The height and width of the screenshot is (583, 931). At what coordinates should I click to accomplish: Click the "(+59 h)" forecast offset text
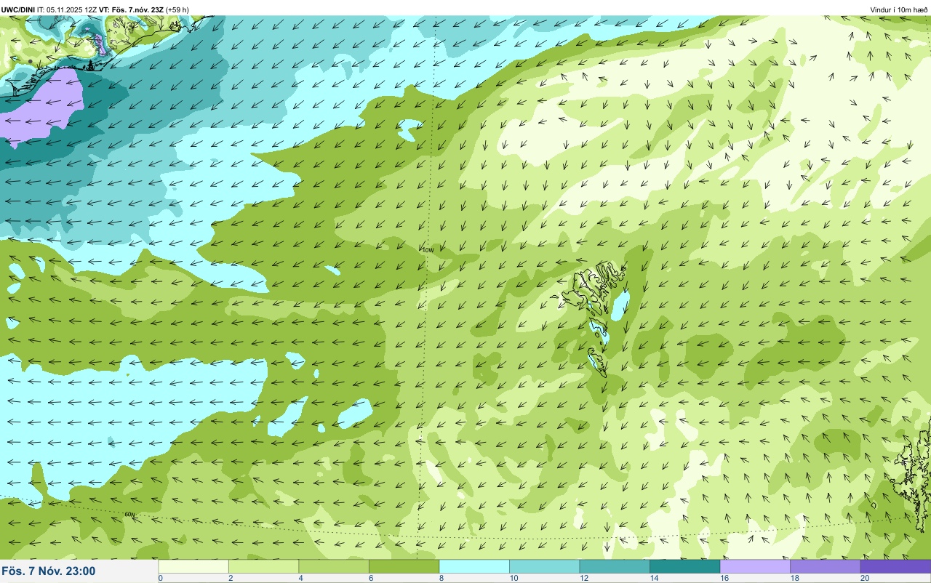pyautogui.click(x=177, y=9)
